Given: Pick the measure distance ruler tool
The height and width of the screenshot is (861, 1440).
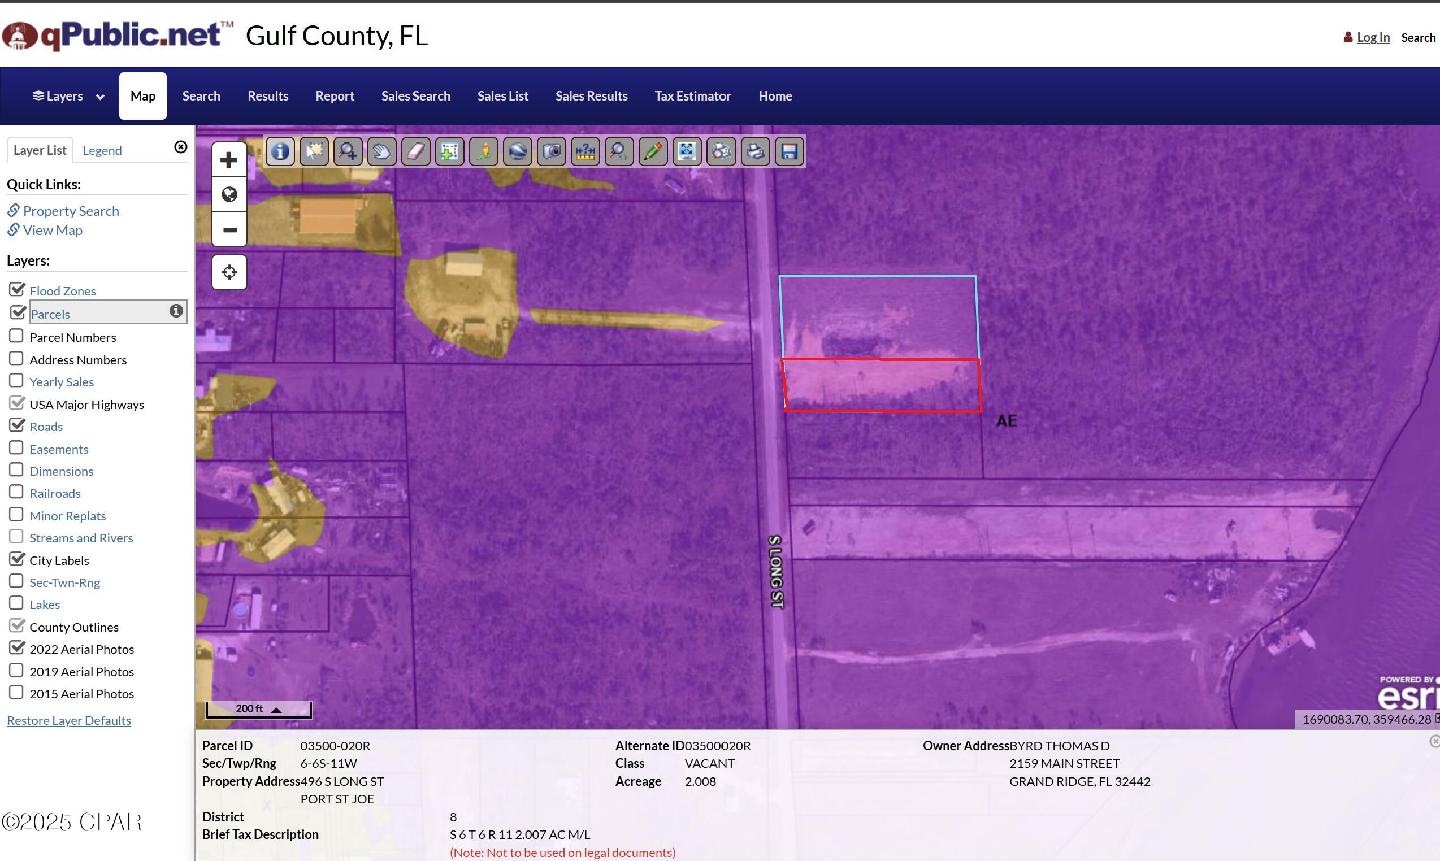Looking at the screenshot, I should tap(585, 152).
